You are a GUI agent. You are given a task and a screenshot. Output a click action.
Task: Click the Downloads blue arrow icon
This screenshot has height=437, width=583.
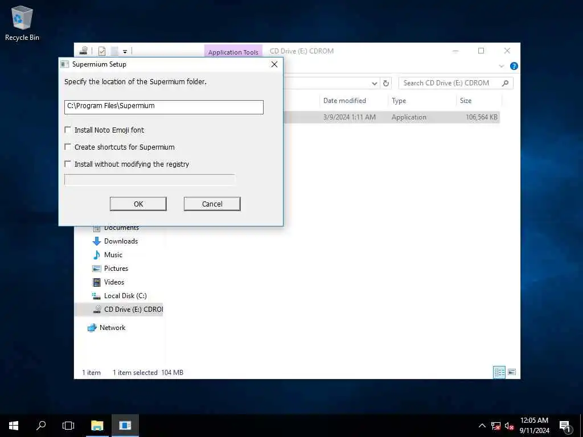96,241
